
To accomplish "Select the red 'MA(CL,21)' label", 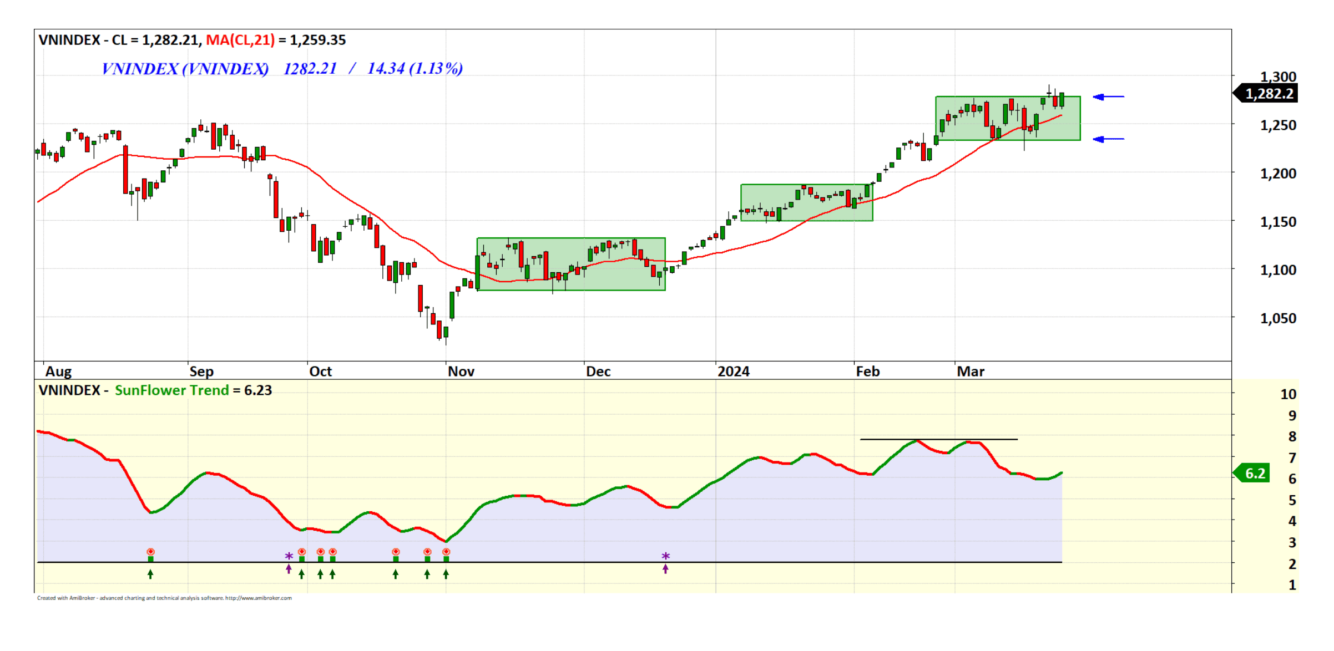I will pos(240,40).
